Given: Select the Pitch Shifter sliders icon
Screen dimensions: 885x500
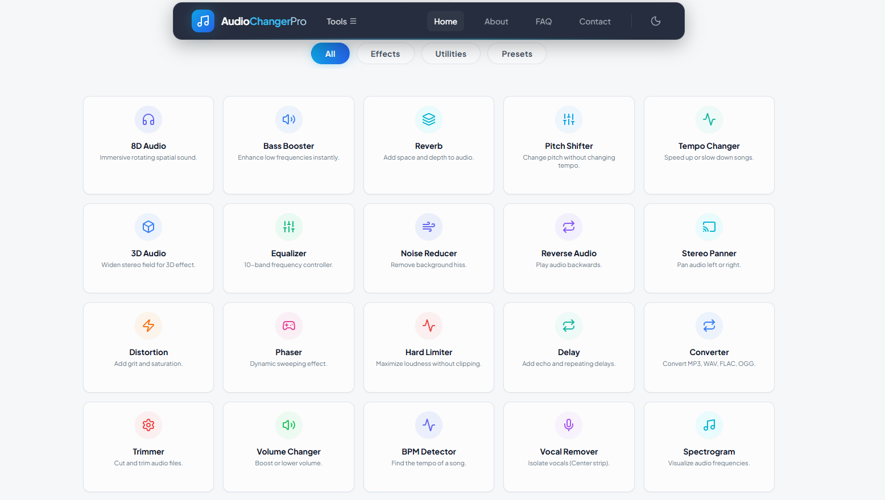Looking at the screenshot, I should 569,119.
